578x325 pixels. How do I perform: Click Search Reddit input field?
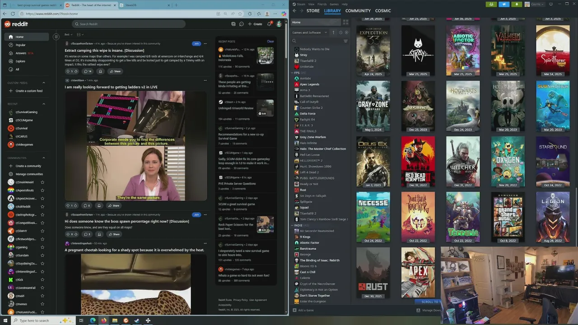coord(128,24)
